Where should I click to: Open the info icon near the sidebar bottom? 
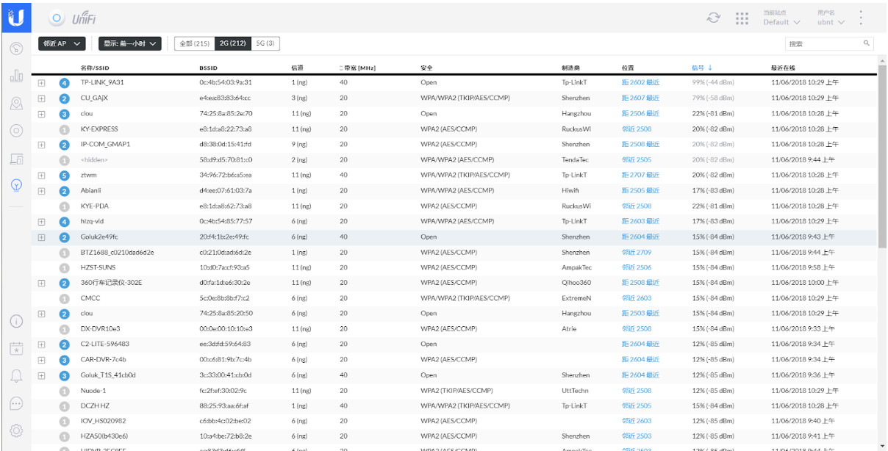[x=16, y=322]
